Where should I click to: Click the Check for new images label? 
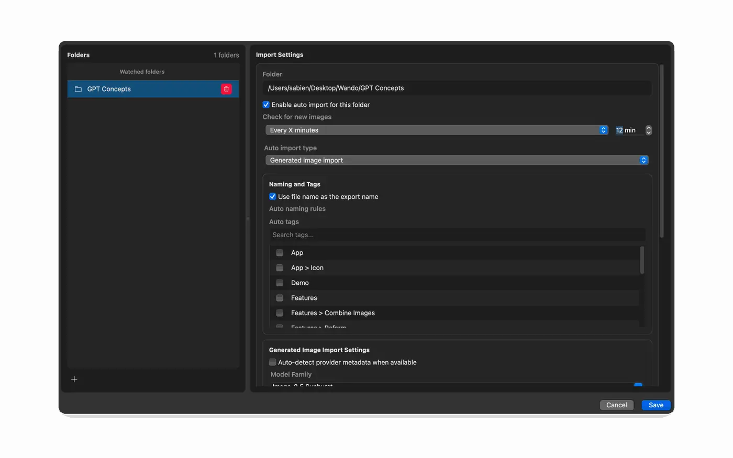click(297, 117)
